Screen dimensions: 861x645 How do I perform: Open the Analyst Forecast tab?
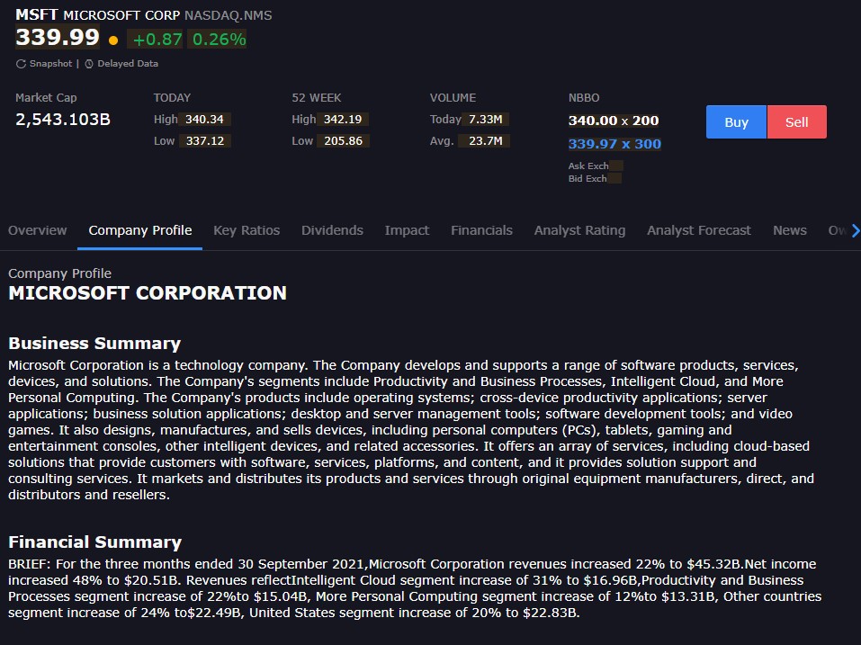coord(699,230)
